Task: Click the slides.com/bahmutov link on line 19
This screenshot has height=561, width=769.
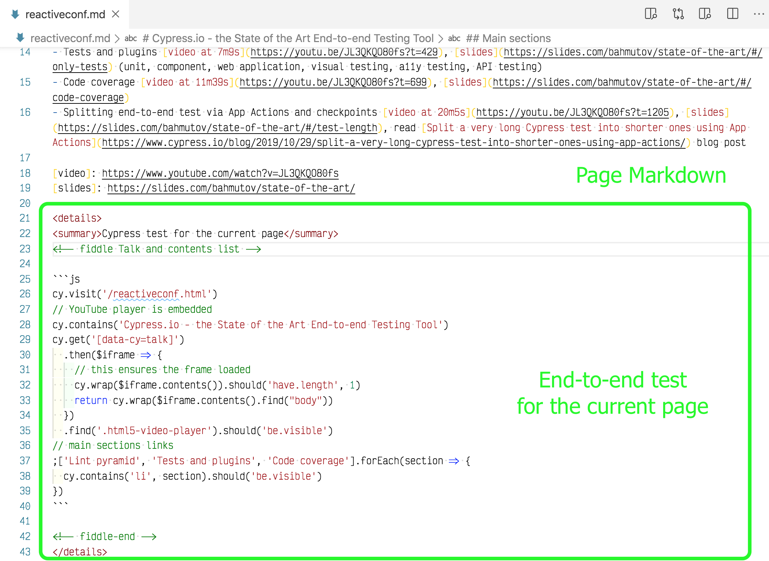Action: [x=231, y=188]
